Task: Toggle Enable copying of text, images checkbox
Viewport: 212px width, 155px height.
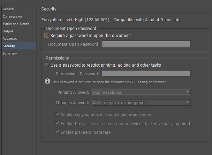Action: [x=57, y=115]
